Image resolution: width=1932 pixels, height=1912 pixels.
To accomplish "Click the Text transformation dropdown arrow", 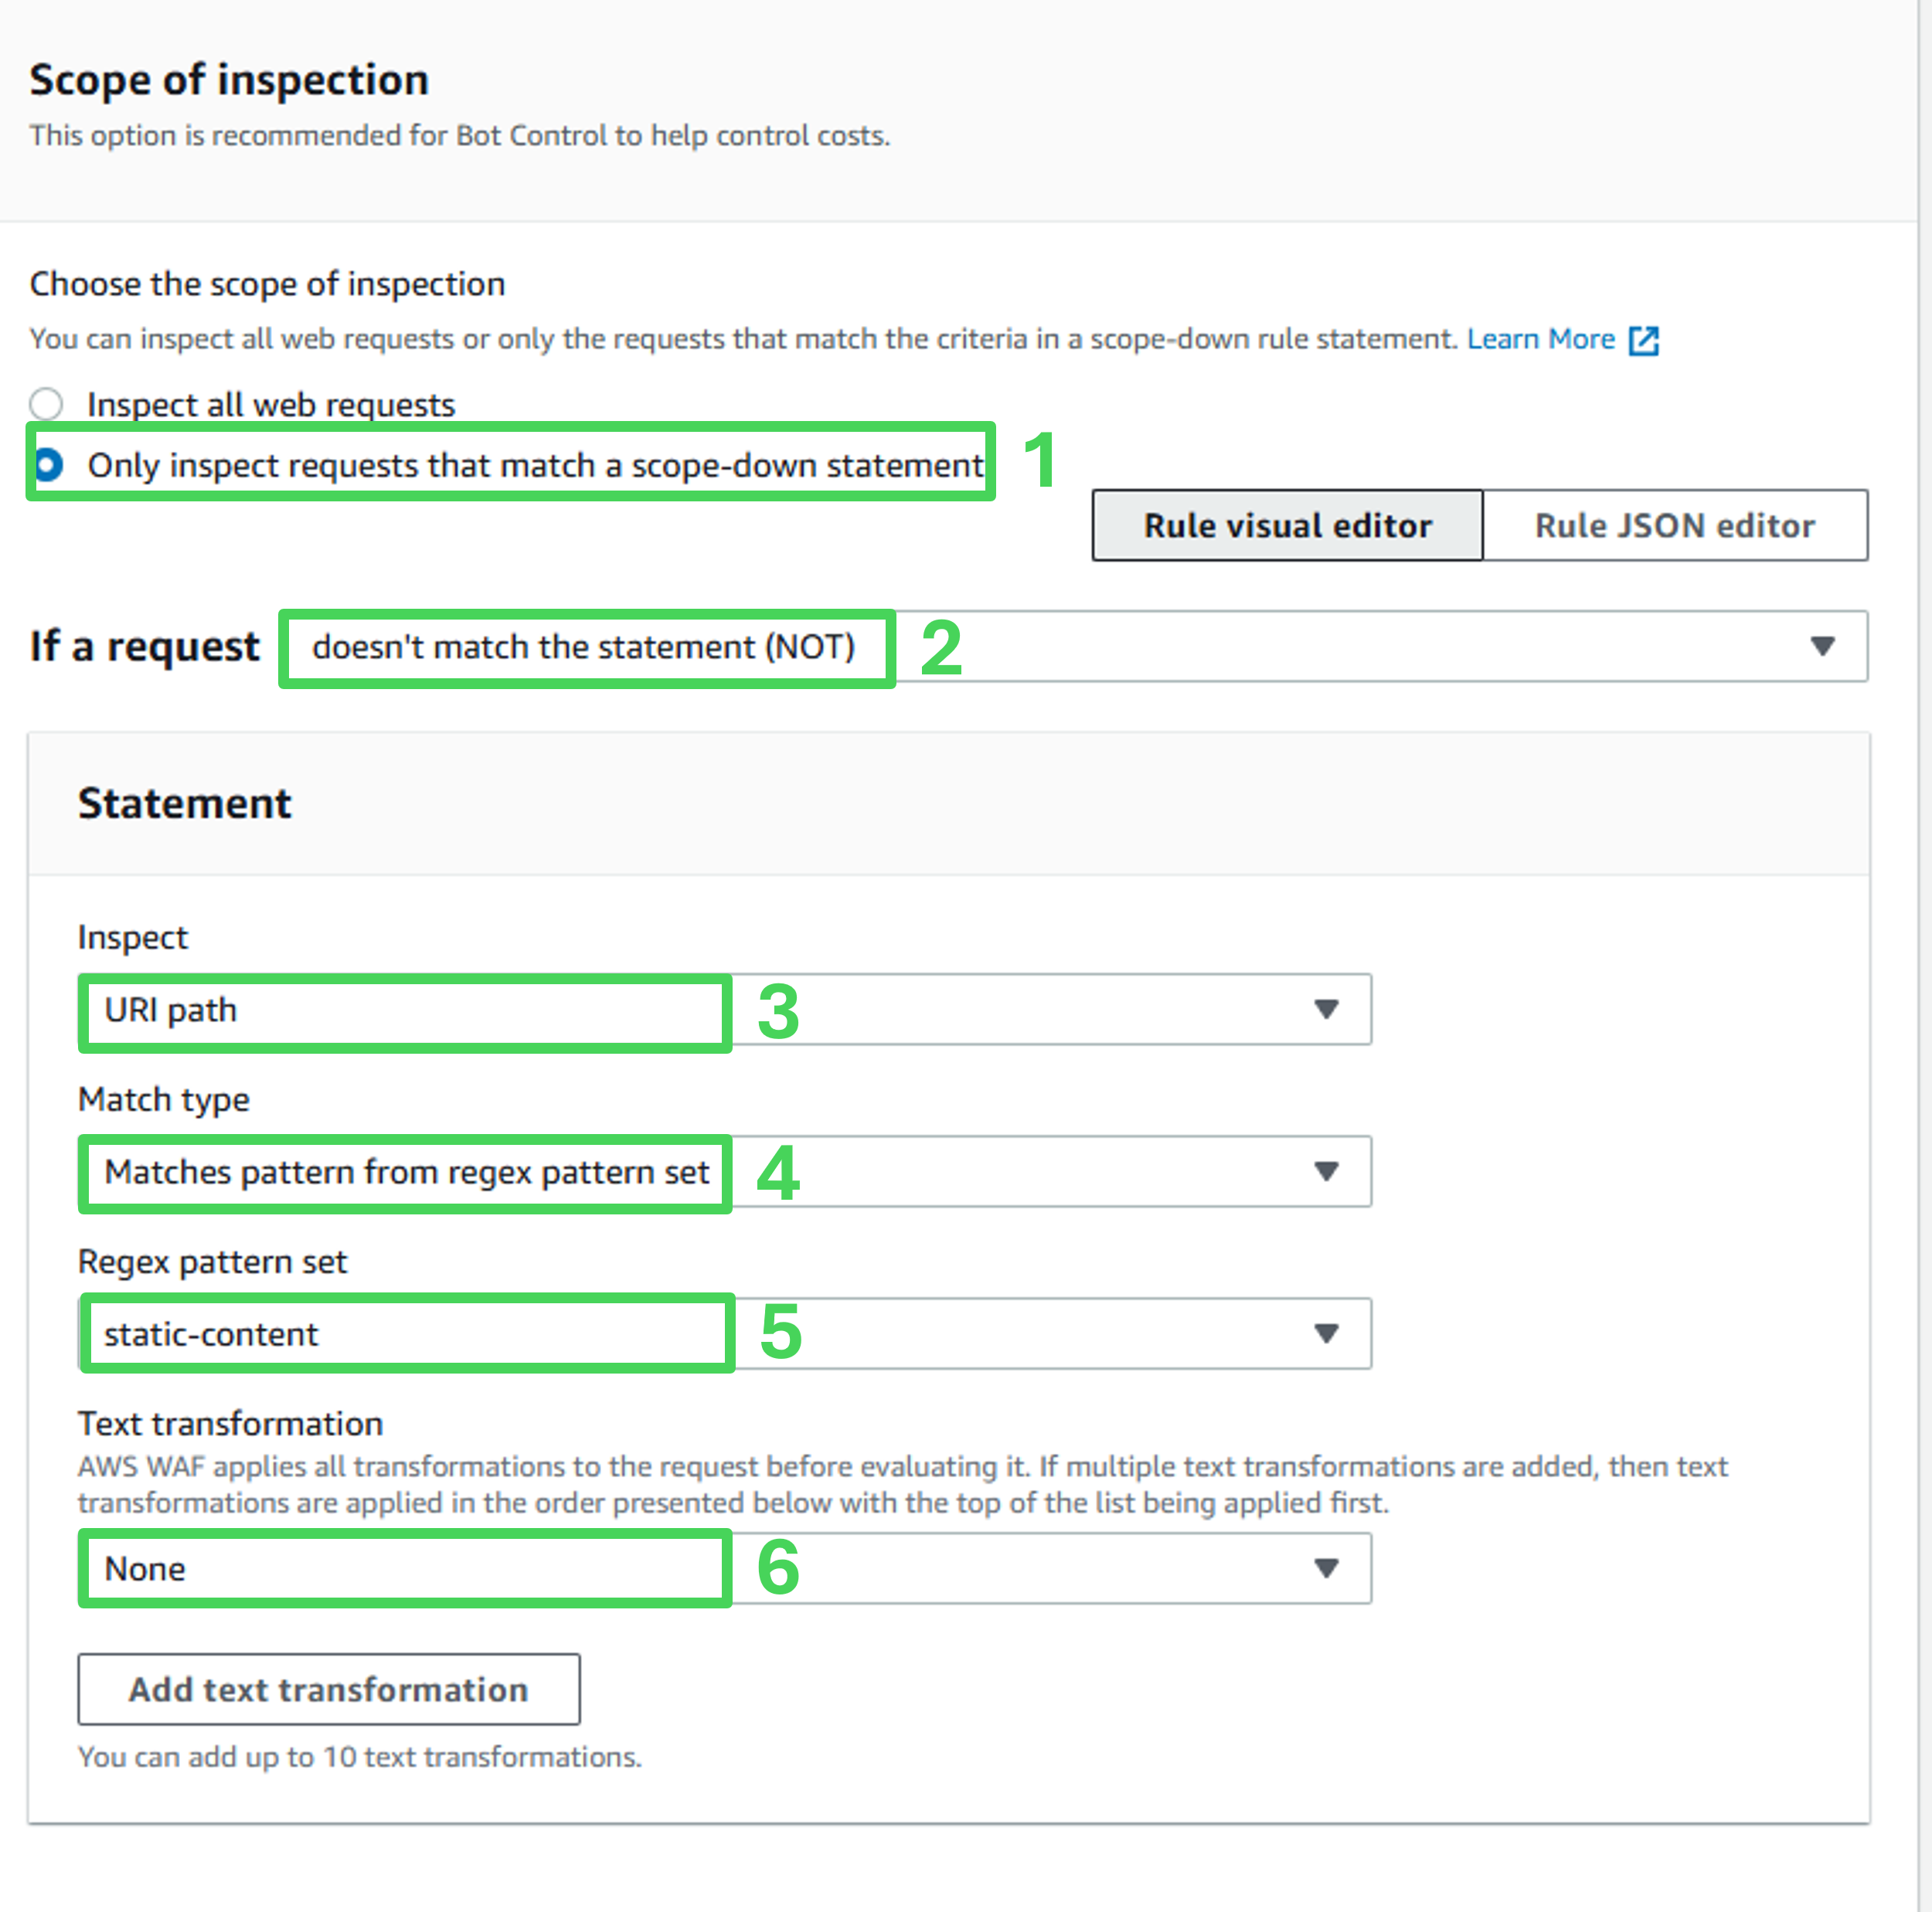I will (x=1326, y=1568).
